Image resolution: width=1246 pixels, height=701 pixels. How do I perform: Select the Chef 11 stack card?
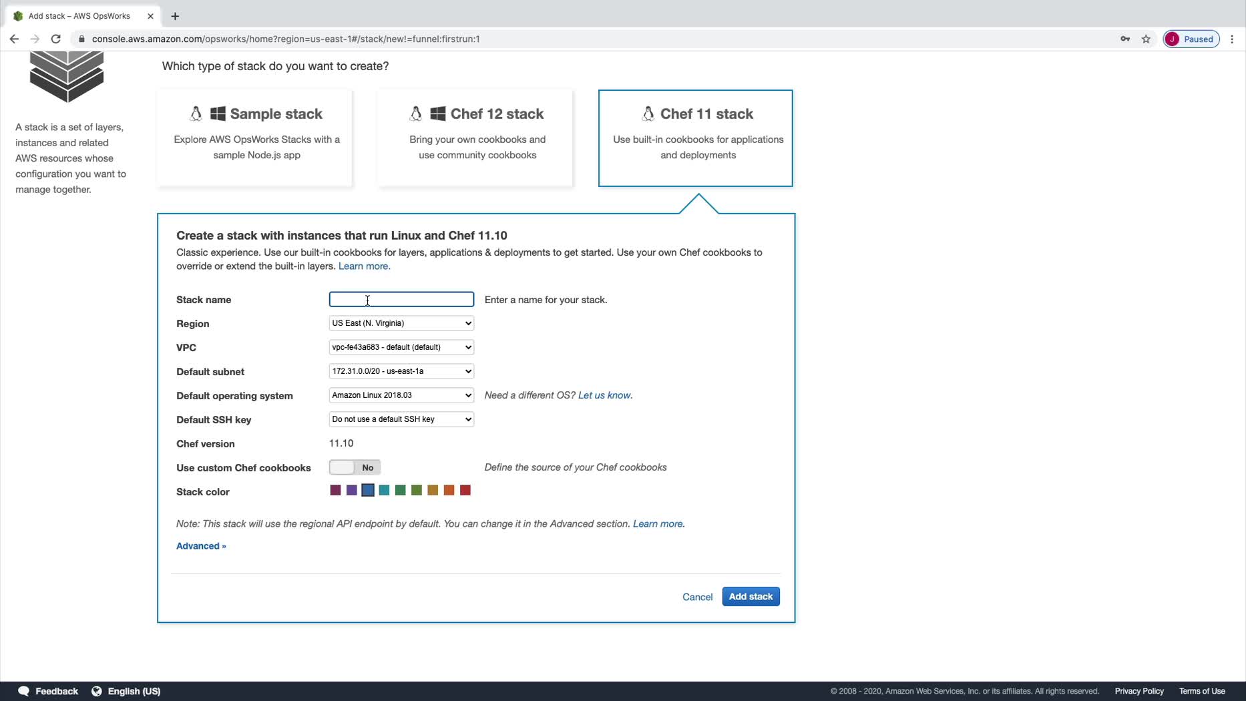pos(696,138)
